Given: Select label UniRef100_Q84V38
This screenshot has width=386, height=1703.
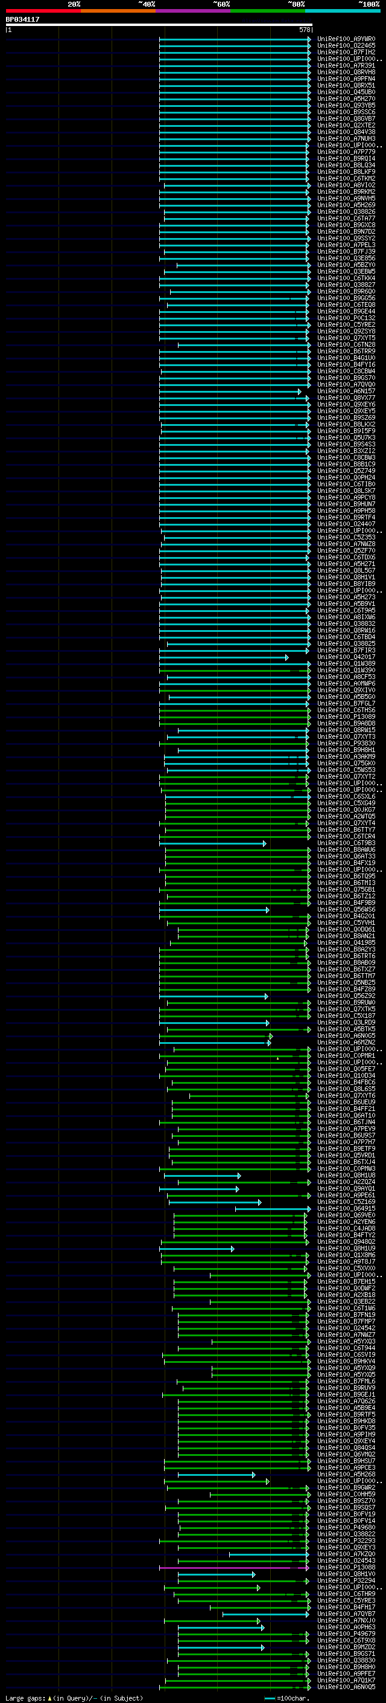Looking at the screenshot, I should coord(346,132).
